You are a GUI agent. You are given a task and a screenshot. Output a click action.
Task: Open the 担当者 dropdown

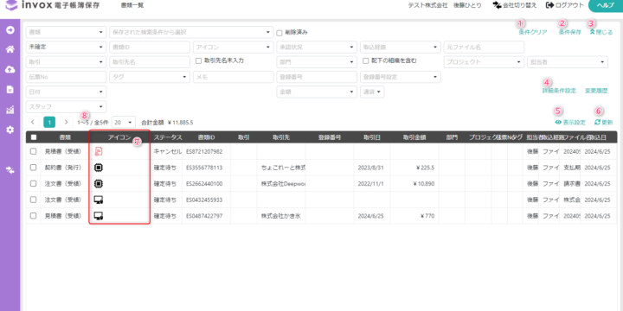point(568,62)
